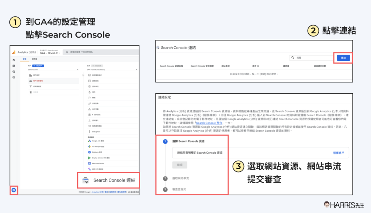371x213 pixels.
Task: Click the DebugView menu row text
Action: point(96,132)
